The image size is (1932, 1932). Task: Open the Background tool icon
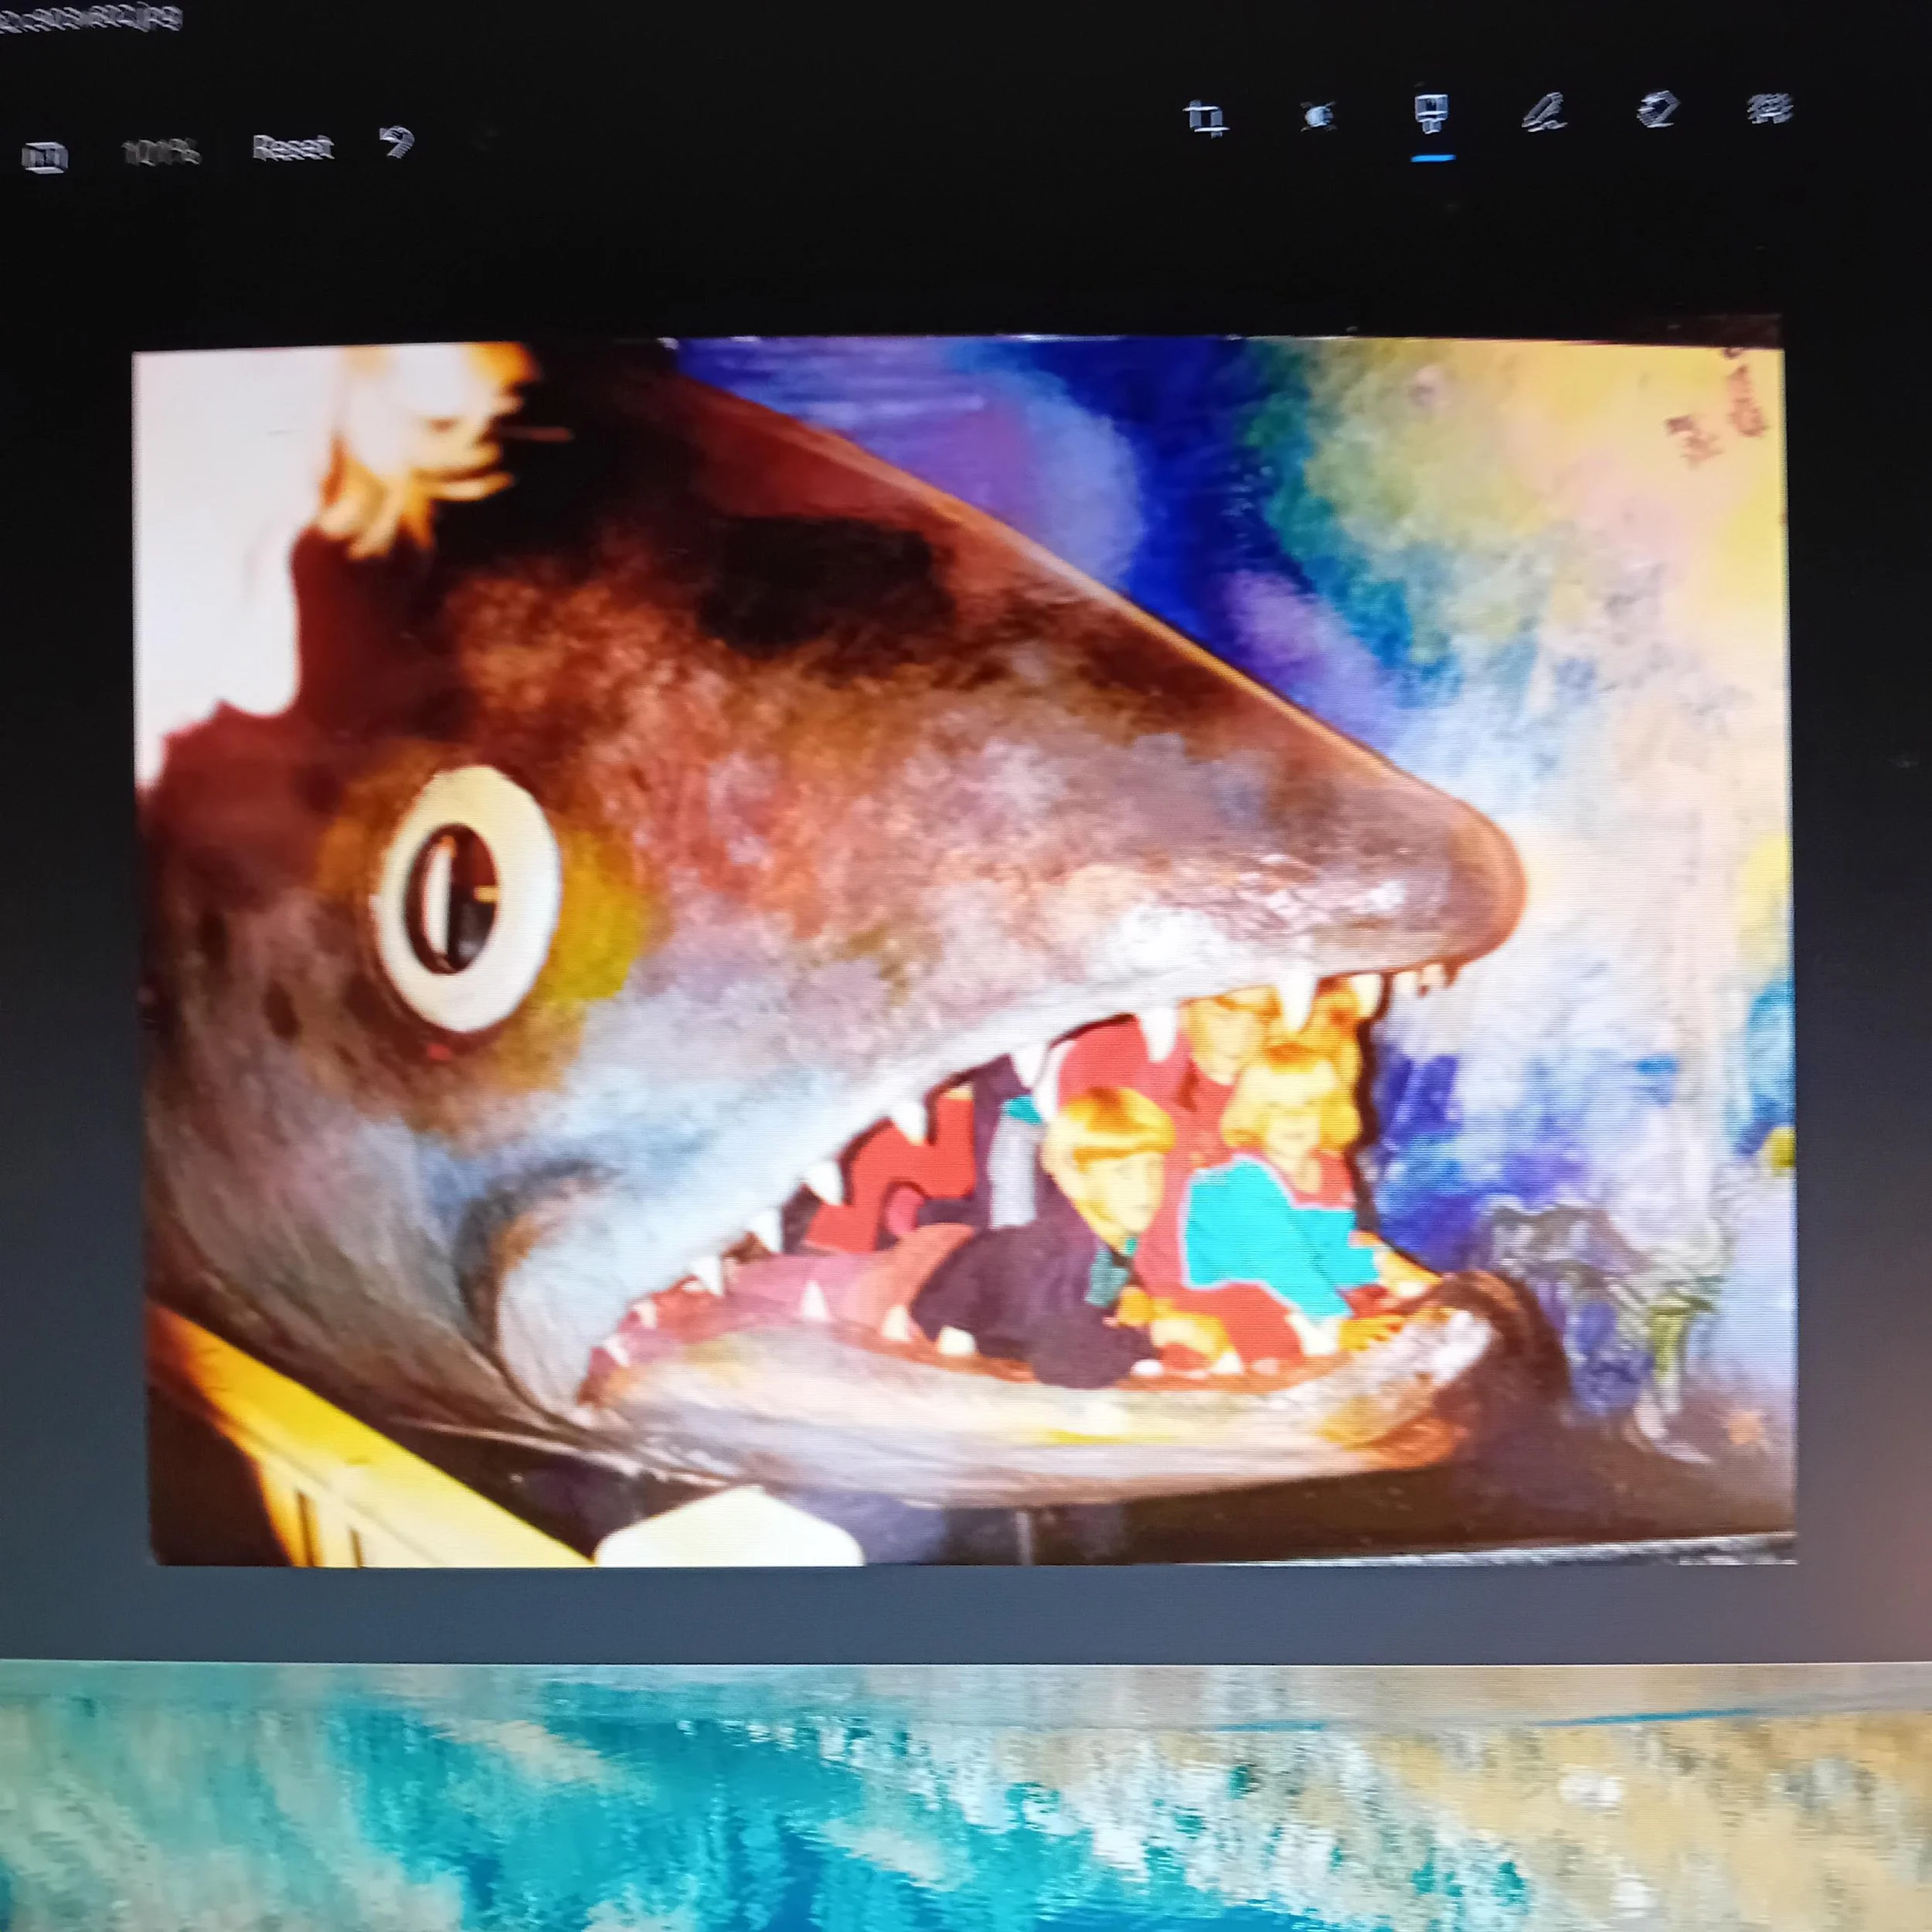coord(1769,109)
